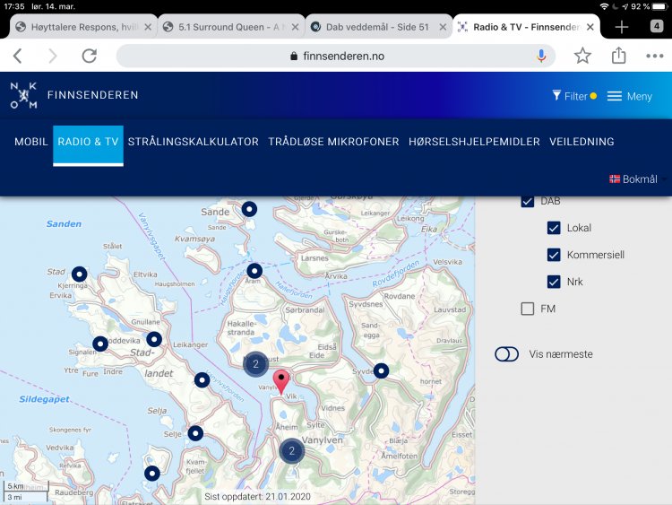Show the tab count switcher
Image resolution: width=672 pixels, height=505 pixels.
657,26
